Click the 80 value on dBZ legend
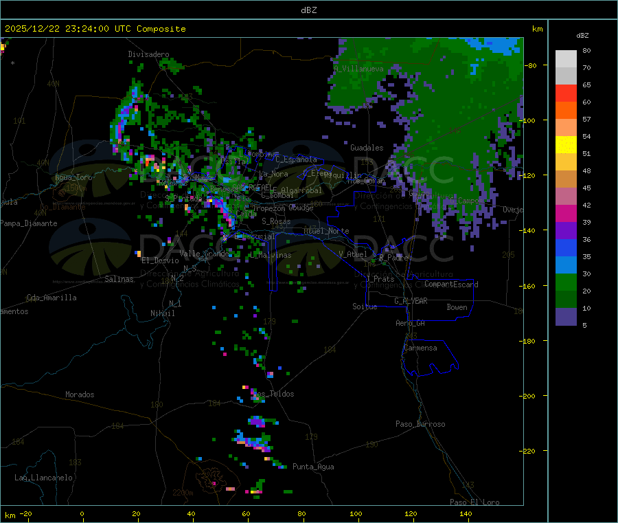 point(586,50)
